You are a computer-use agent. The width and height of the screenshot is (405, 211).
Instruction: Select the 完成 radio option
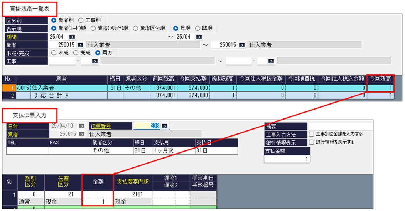tap(76, 53)
